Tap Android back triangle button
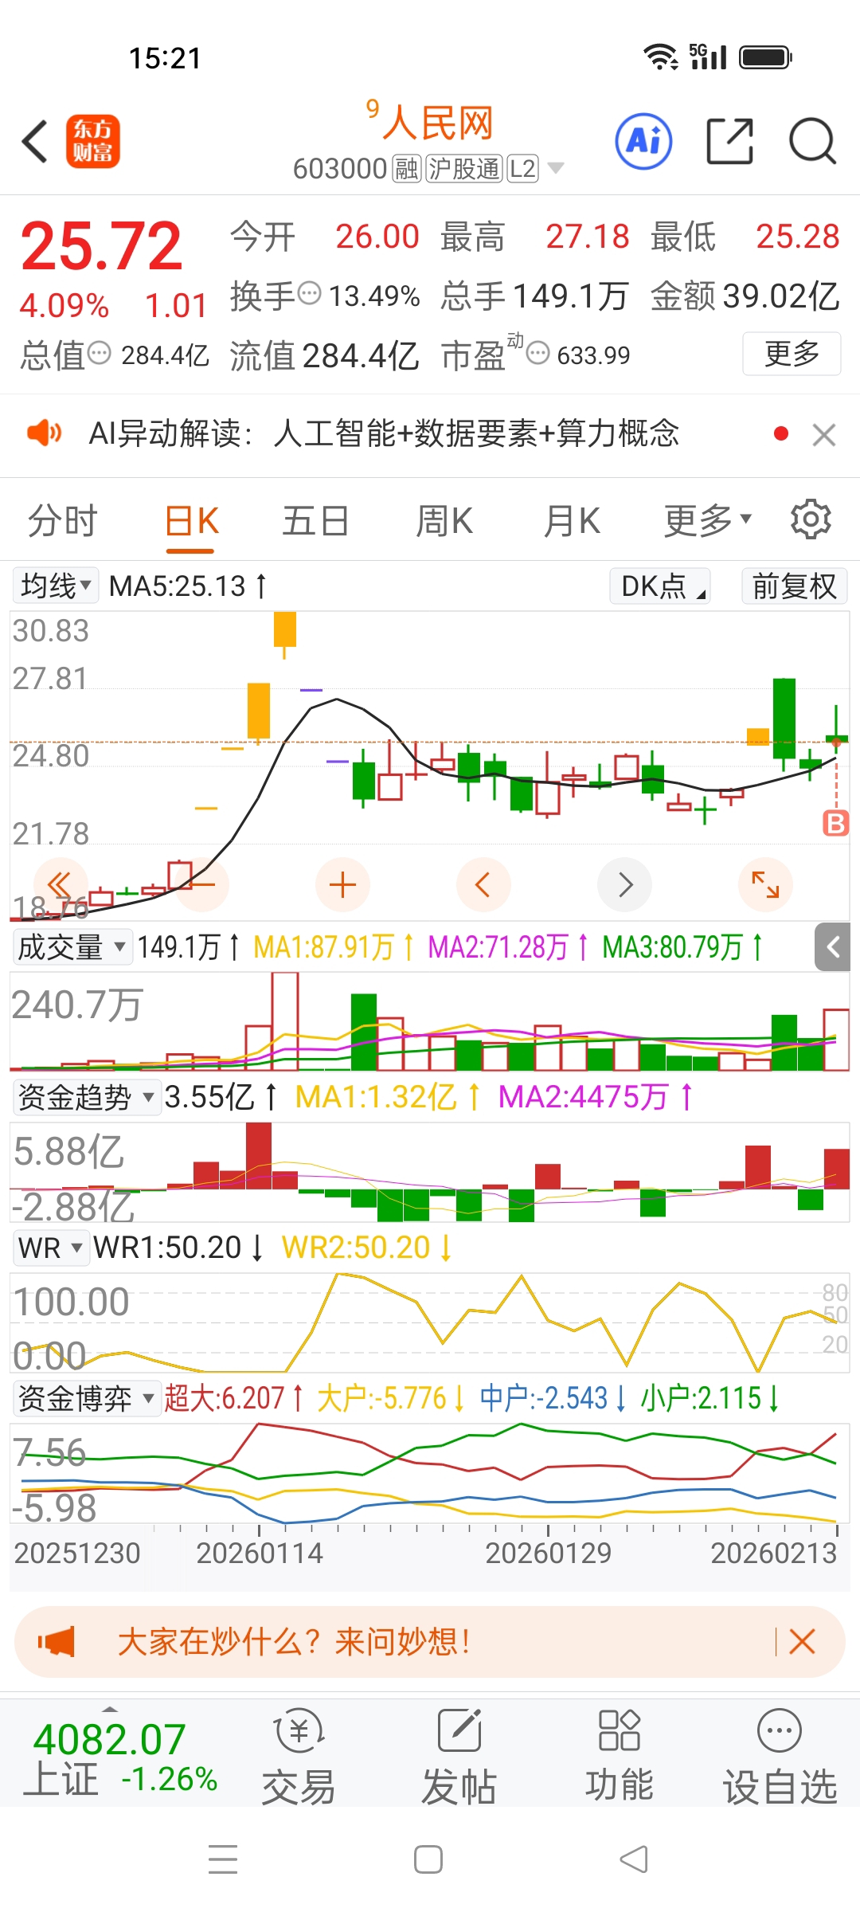The width and height of the screenshot is (860, 1912). pyautogui.click(x=634, y=1859)
